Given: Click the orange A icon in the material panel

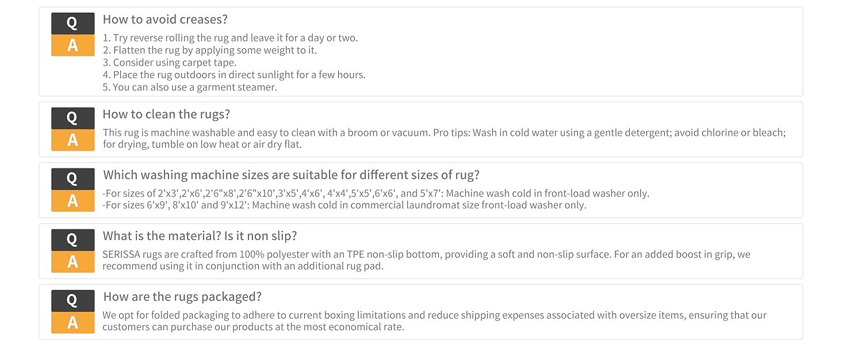Looking at the screenshot, I should pos(72,262).
